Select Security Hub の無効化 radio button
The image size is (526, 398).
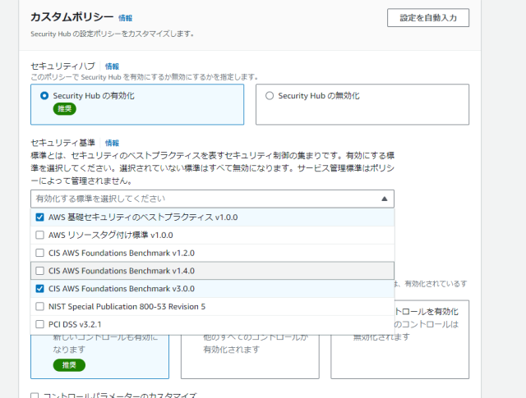(x=270, y=96)
